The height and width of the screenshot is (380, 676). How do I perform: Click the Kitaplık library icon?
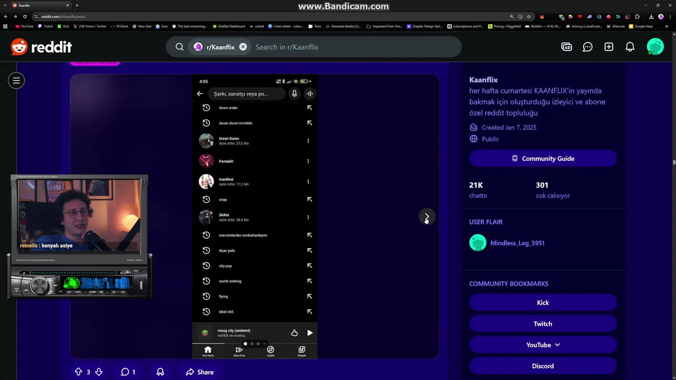[302, 351]
